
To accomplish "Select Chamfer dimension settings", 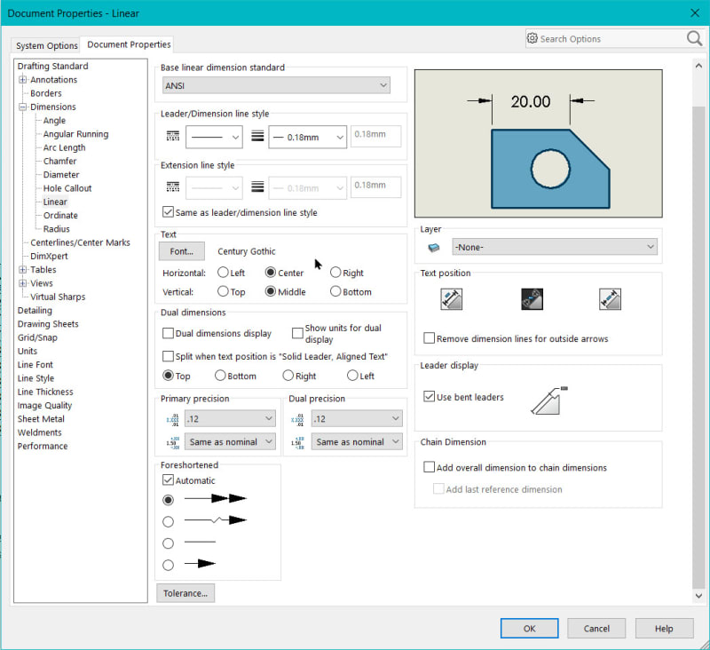I will 59,161.
